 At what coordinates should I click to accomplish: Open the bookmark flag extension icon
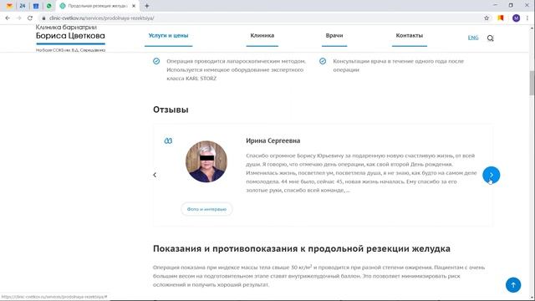pos(501,18)
